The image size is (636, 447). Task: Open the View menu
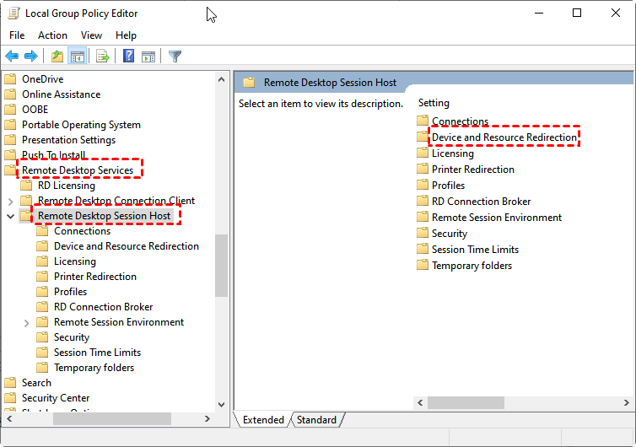pos(91,35)
